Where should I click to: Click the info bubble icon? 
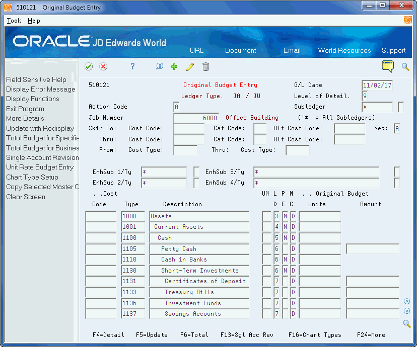pyautogui.click(x=160, y=66)
